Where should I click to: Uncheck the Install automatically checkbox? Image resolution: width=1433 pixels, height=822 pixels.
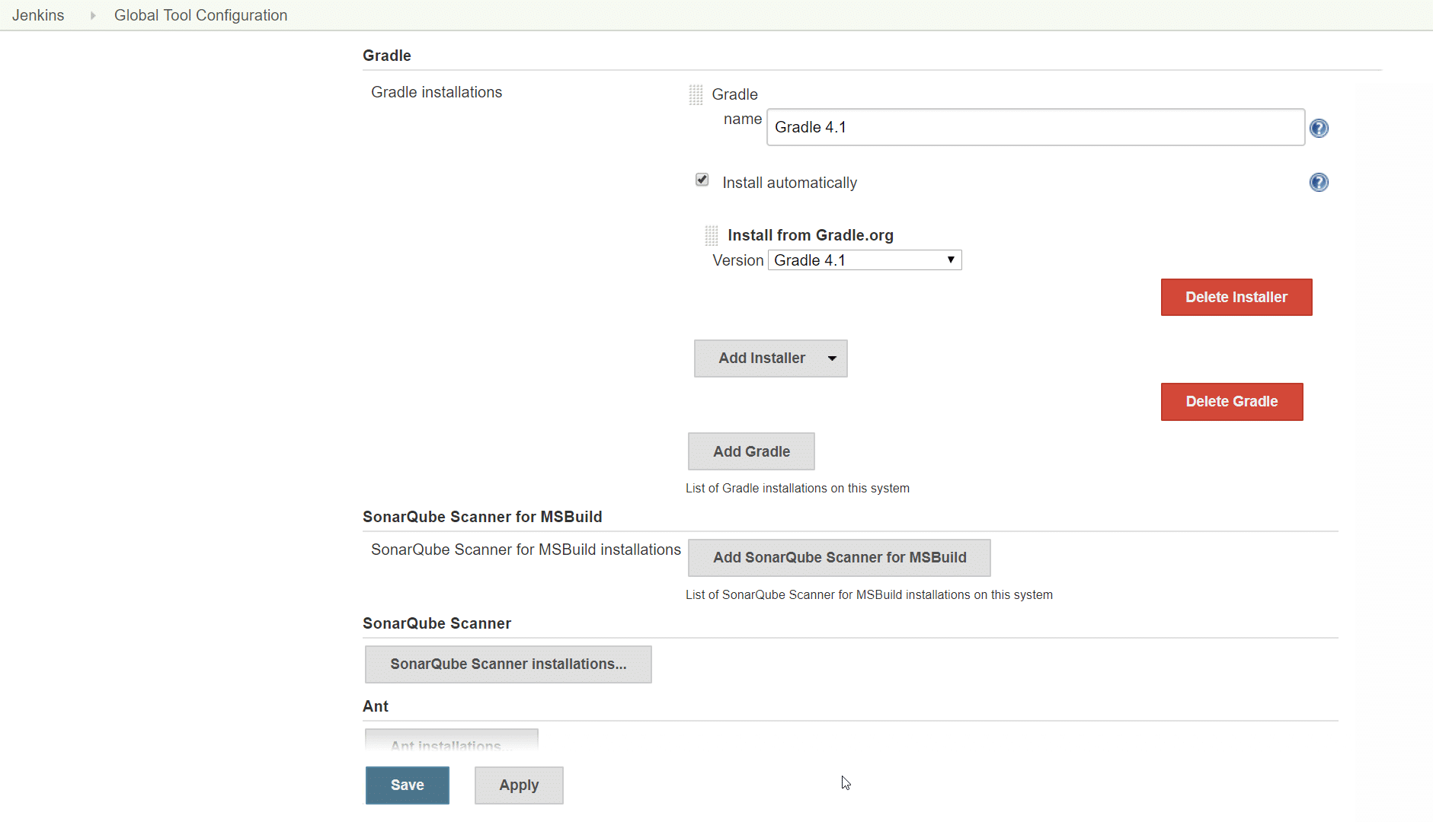coord(702,180)
